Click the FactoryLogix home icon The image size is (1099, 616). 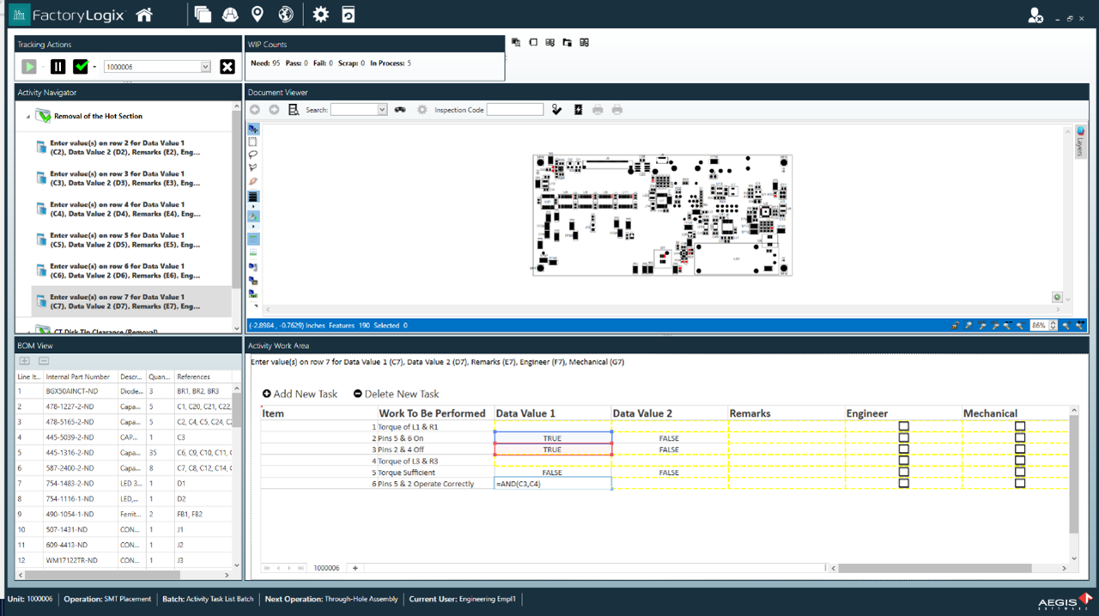(x=143, y=14)
